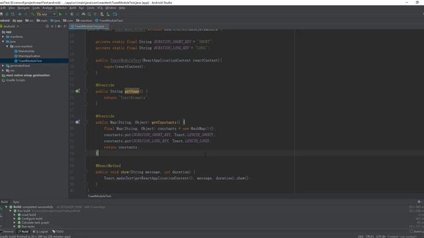Screen dimensions: 424x238
Task: Expand the Load build node
Action: 15,215
